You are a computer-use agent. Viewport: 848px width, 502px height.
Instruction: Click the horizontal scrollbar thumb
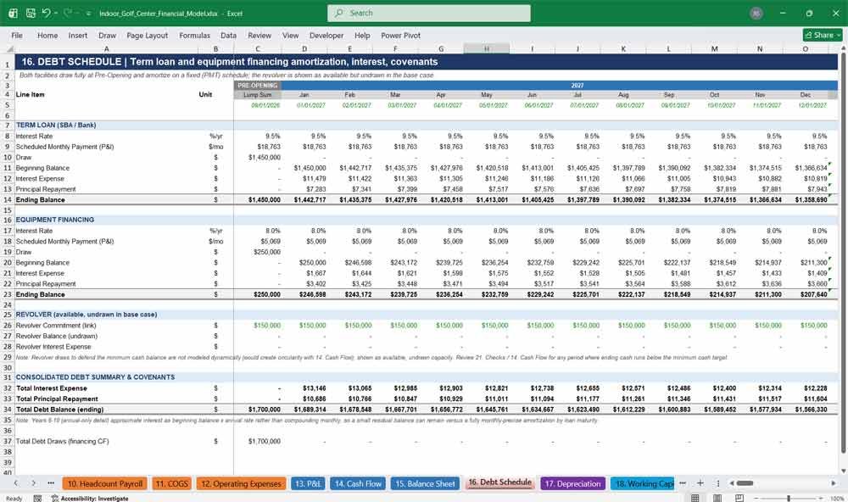[x=745, y=483]
